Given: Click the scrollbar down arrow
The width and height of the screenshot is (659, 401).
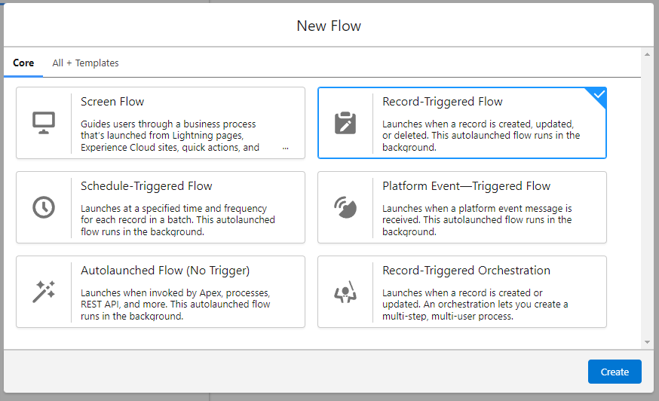Looking at the screenshot, I should point(647,342).
